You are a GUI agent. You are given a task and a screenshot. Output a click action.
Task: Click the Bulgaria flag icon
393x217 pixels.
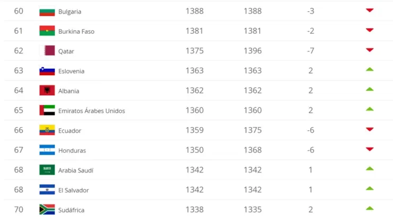click(47, 11)
